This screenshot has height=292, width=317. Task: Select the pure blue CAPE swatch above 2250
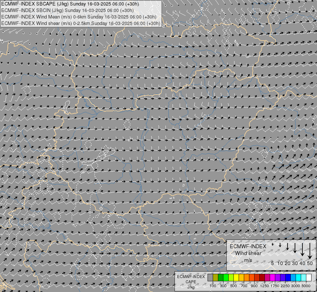[x=288, y=277]
